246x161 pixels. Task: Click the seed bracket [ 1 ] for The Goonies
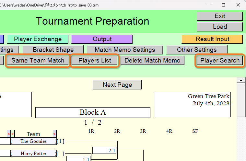click(x=60, y=142)
